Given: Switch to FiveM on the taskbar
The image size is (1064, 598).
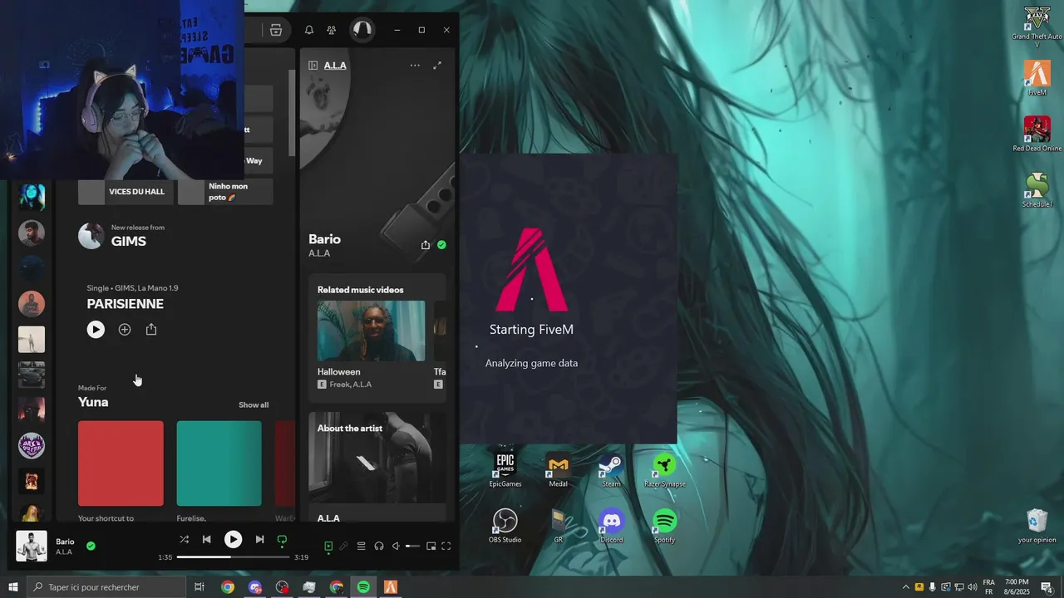Looking at the screenshot, I should [391, 587].
